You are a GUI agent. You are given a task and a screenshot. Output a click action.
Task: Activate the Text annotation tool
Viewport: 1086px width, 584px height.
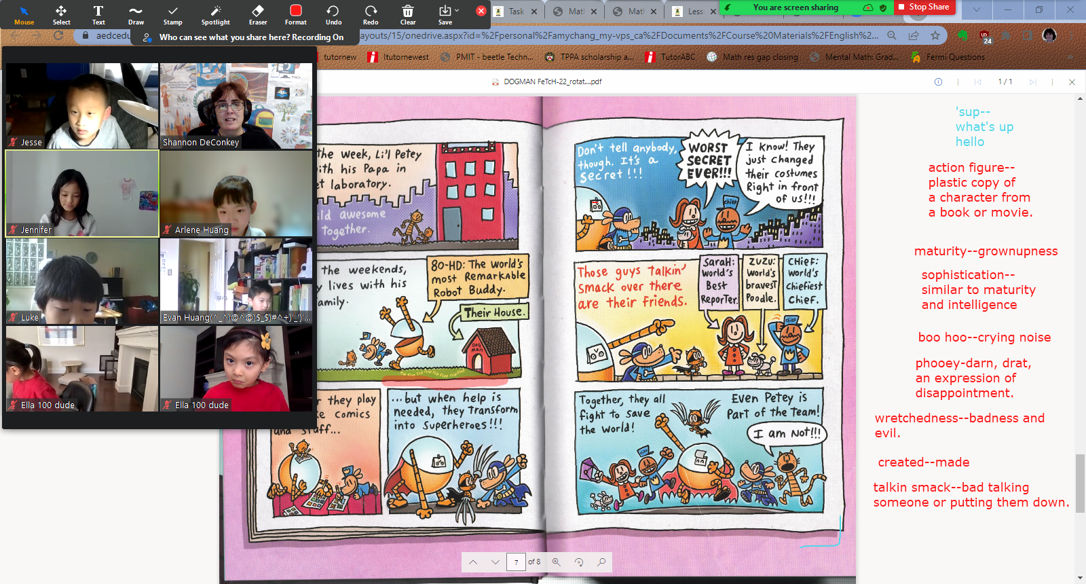98,14
